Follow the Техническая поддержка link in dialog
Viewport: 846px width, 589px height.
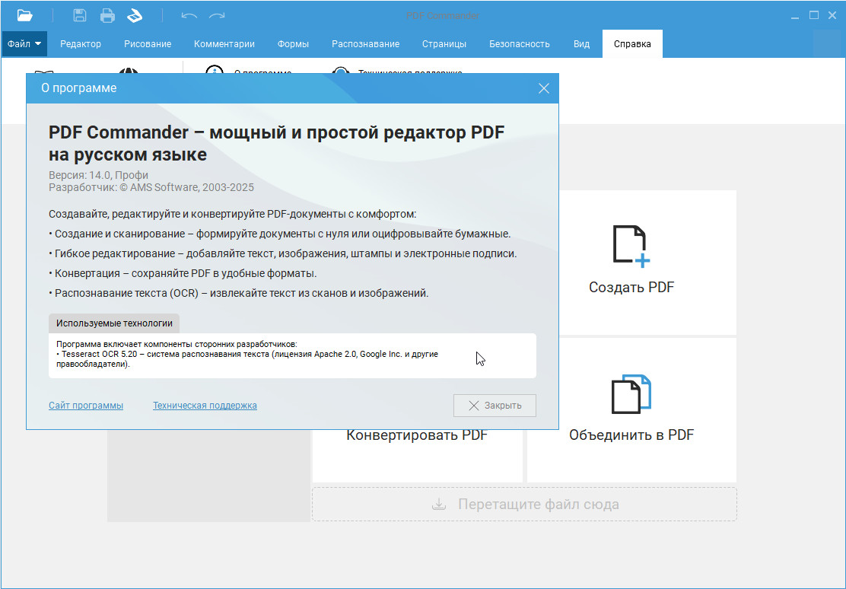click(x=205, y=406)
